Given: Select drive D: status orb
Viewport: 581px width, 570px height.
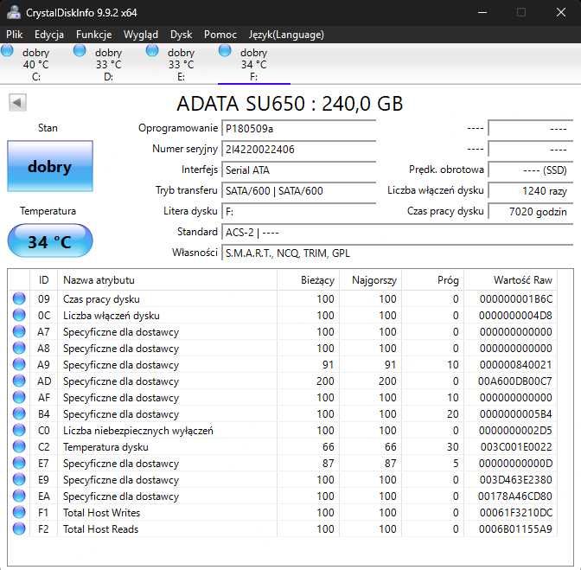Looking at the screenshot, I should point(80,51).
